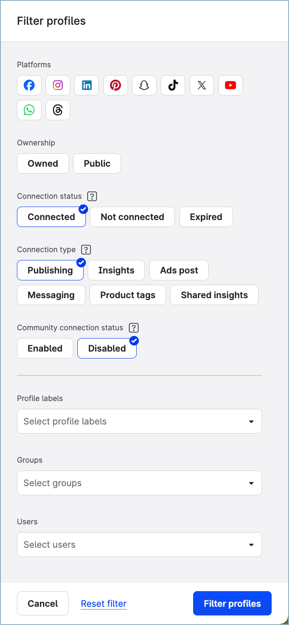The image size is (289, 625).
Task: Click the Reset filter link
Action: point(103,603)
